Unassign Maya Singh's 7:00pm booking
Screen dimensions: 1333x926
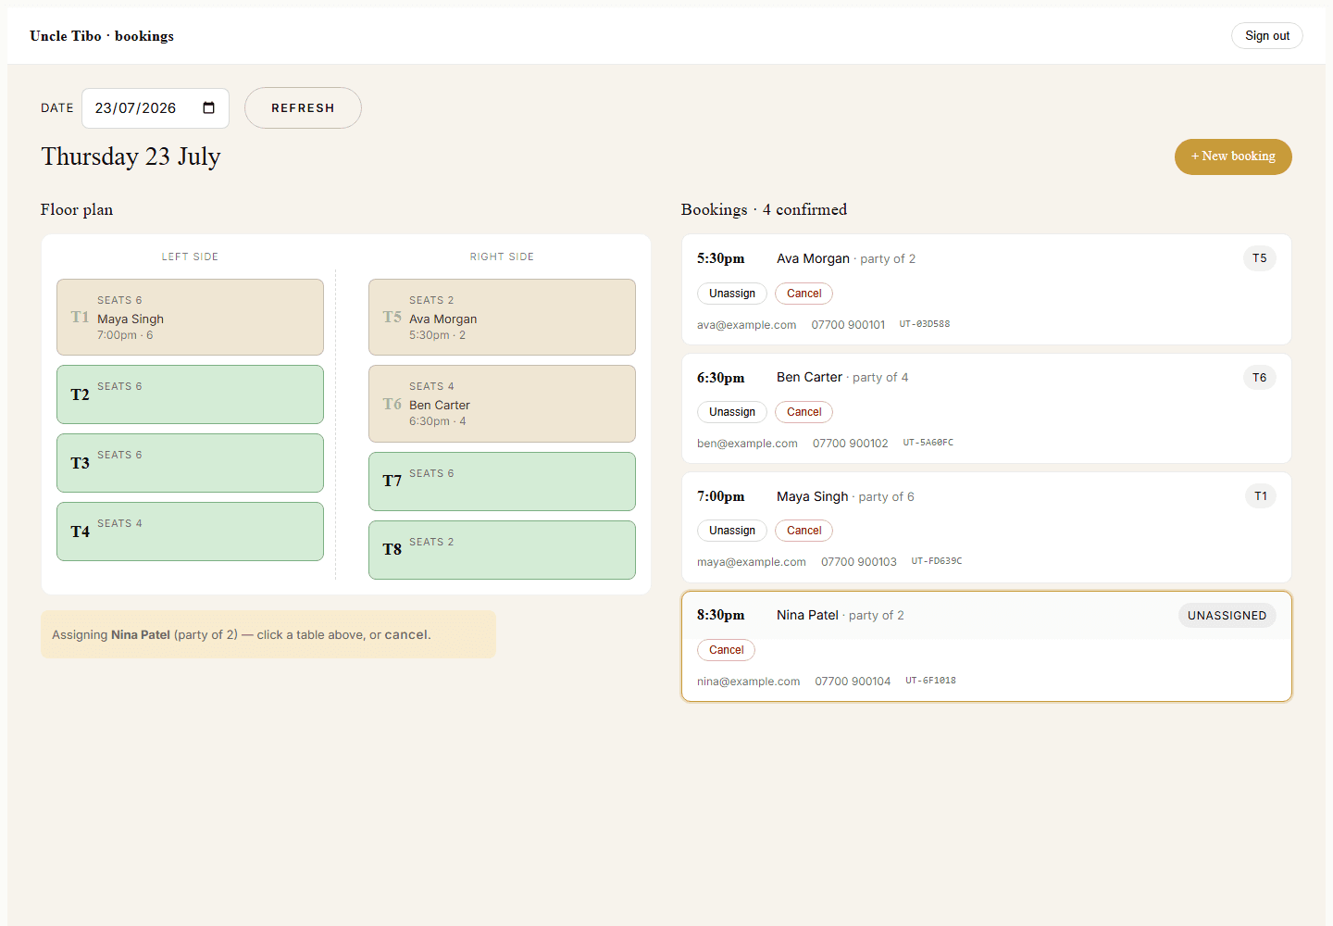pyautogui.click(x=732, y=531)
